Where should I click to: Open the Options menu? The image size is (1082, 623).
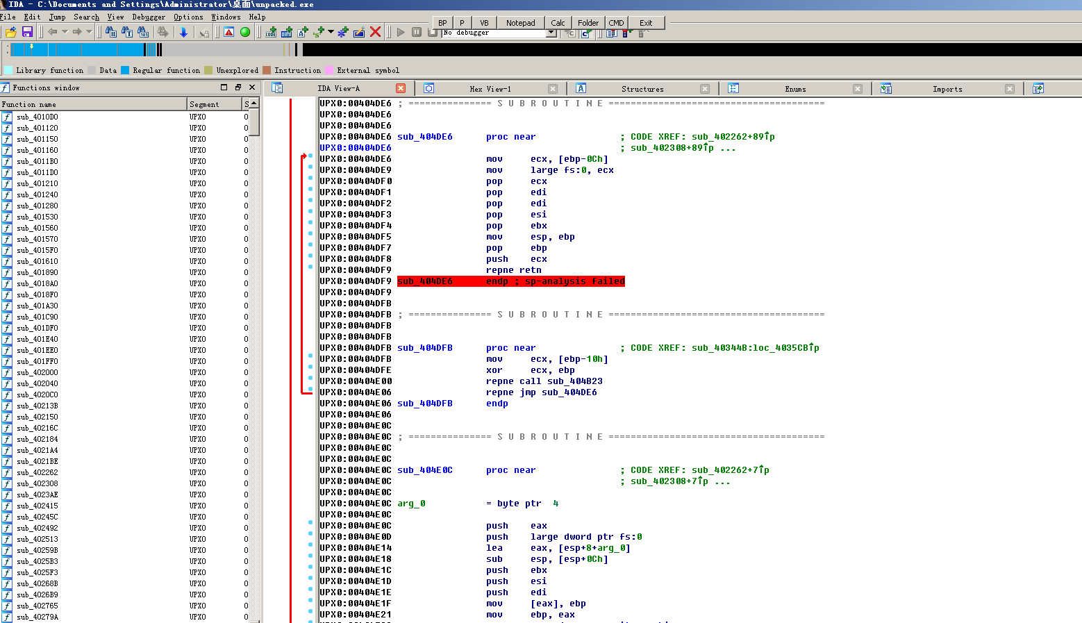189,17
